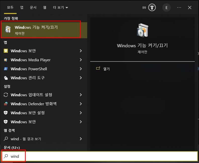This screenshot has height=163, width=199.
Task: Click the Windows 보안 설정 shield icon
Action: click(x=6, y=113)
